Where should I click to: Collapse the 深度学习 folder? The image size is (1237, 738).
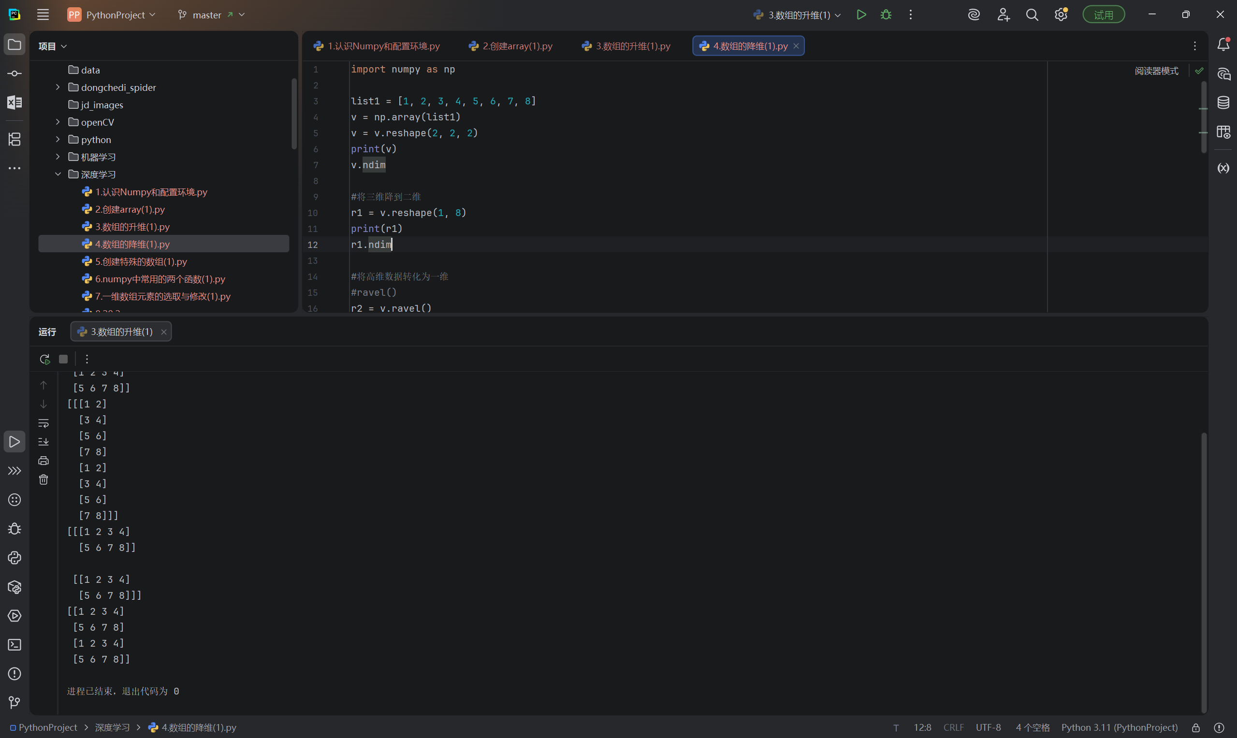(58, 174)
